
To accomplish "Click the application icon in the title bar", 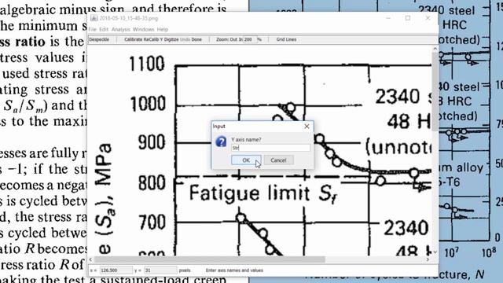I will tap(94, 18).
